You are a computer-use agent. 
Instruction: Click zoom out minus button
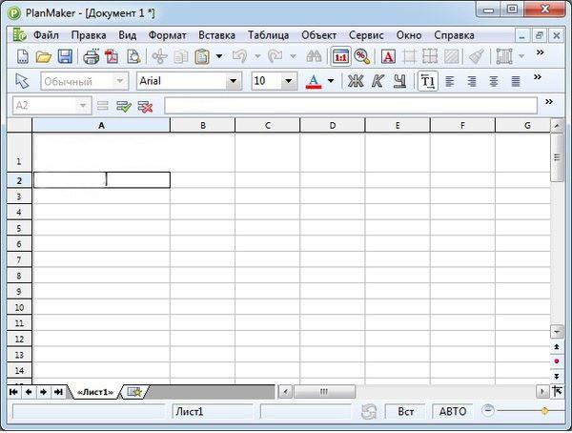coord(488,411)
